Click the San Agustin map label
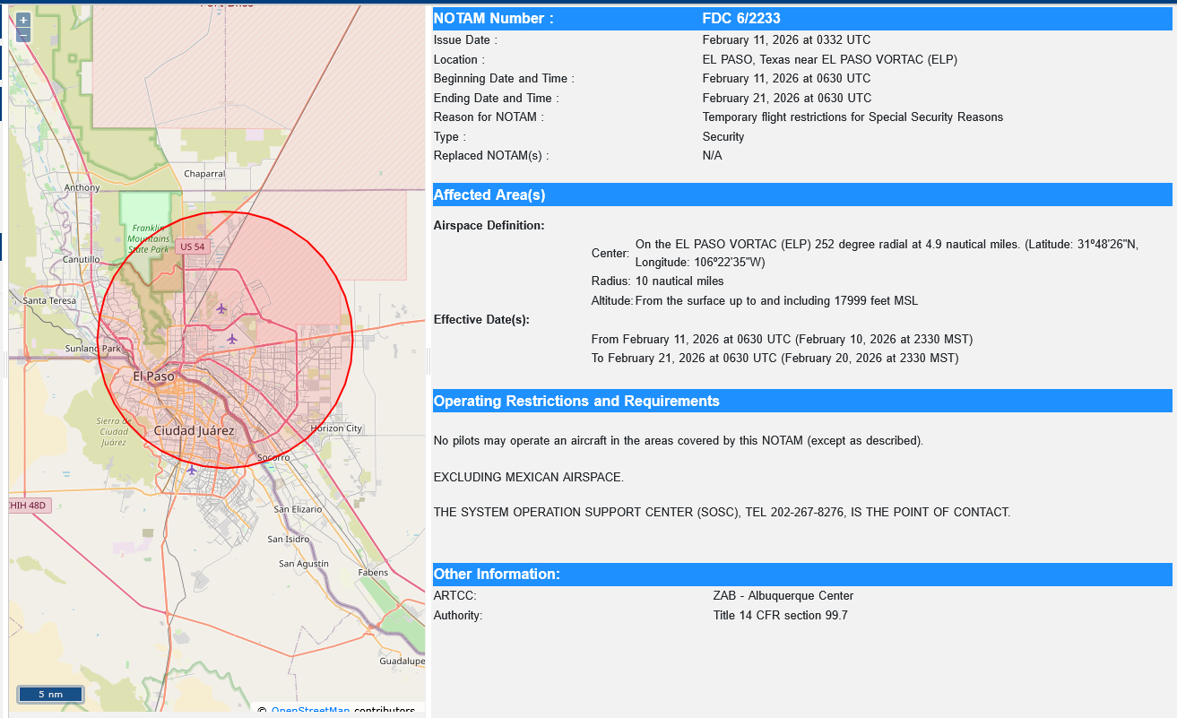The width and height of the screenshot is (1177, 718). pyautogui.click(x=304, y=564)
